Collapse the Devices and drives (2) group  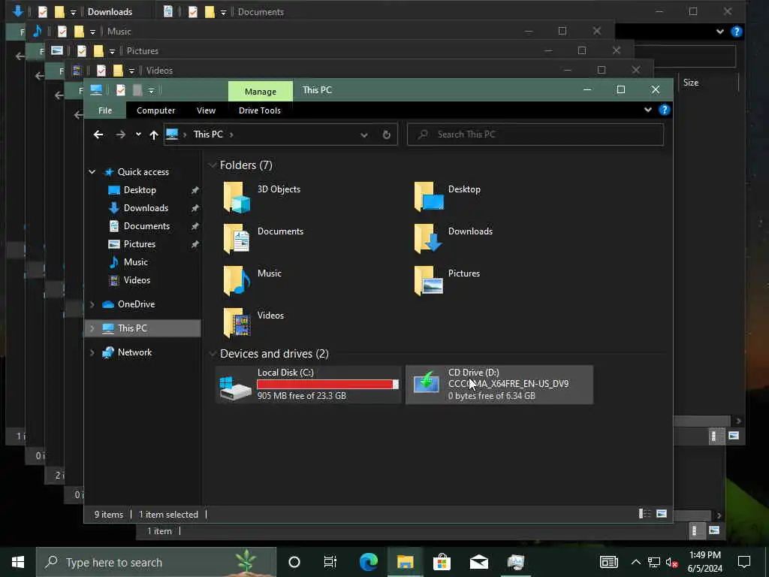coord(213,354)
